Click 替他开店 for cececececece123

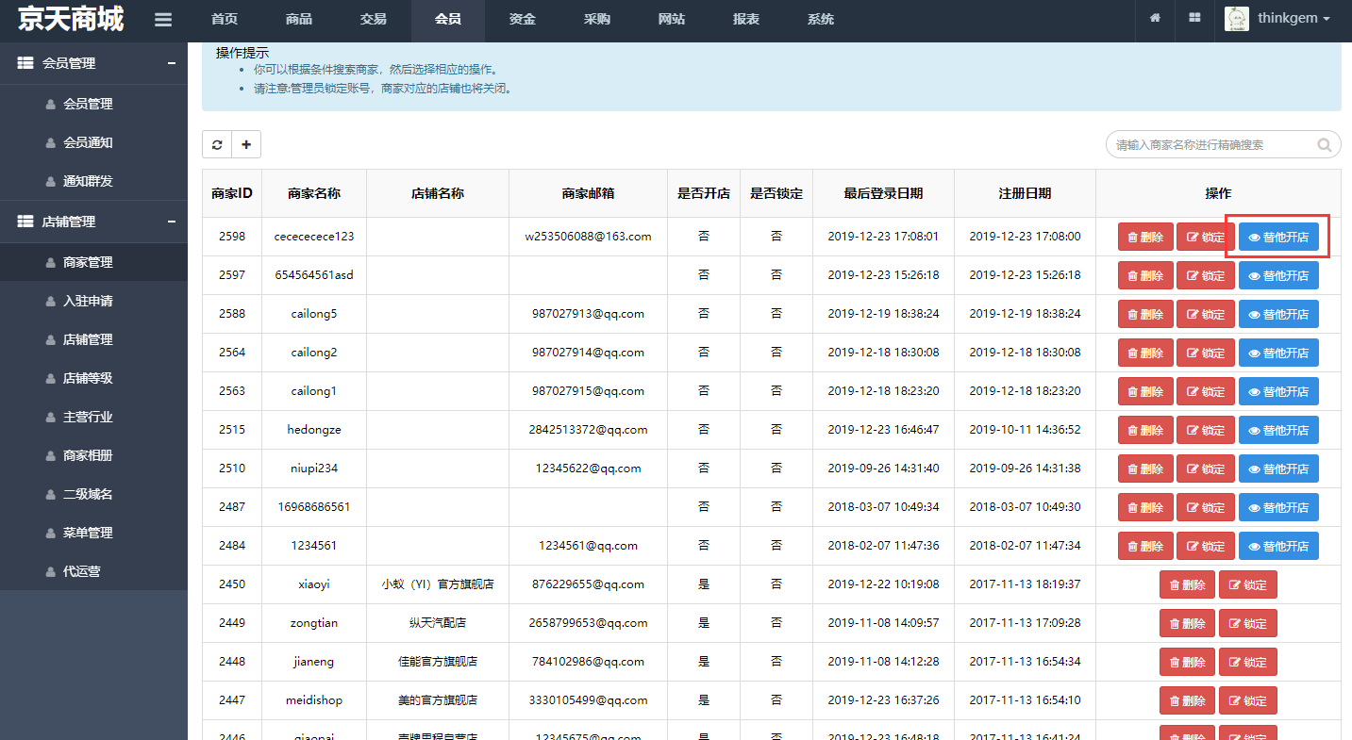click(1278, 237)
